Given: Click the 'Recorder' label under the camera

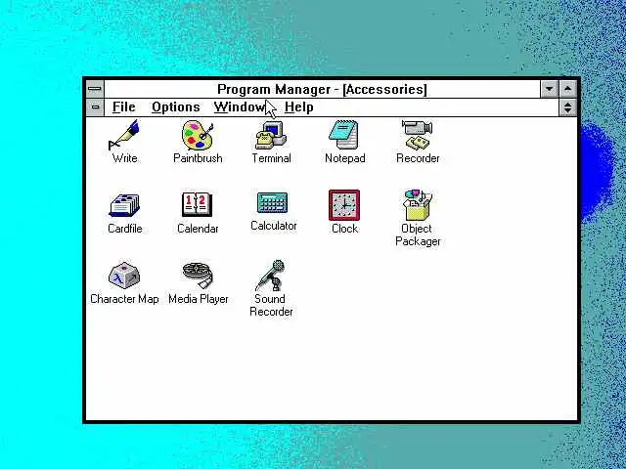Looking at the screenshot, I should point(418,158).
